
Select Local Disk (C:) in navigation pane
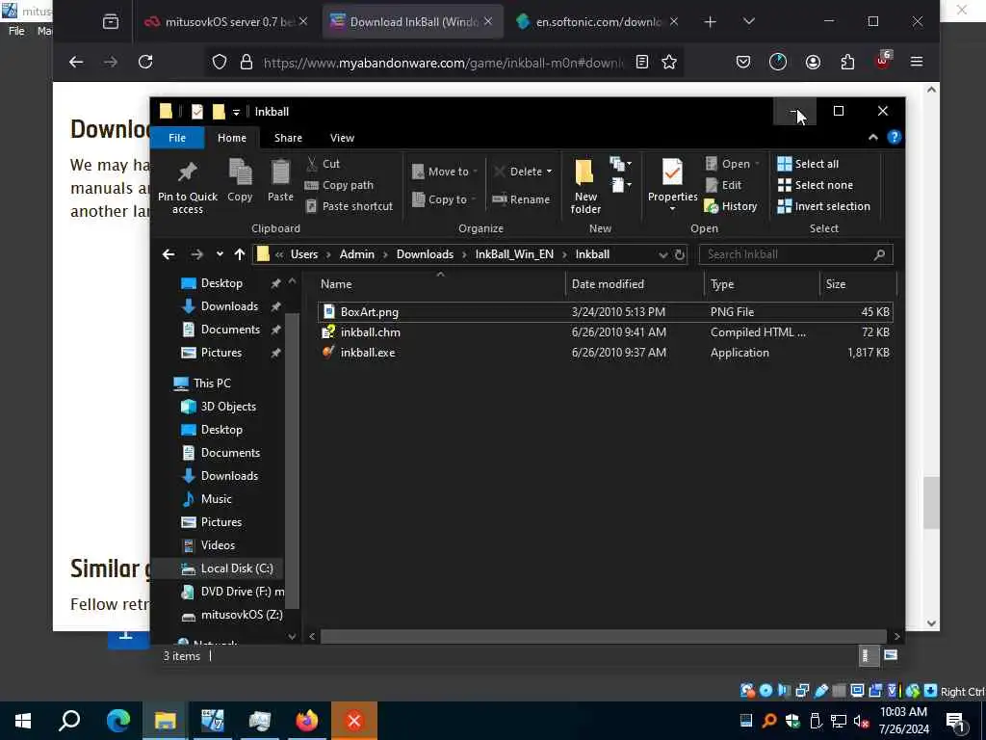pyautogui.click(x=237, y=568)
